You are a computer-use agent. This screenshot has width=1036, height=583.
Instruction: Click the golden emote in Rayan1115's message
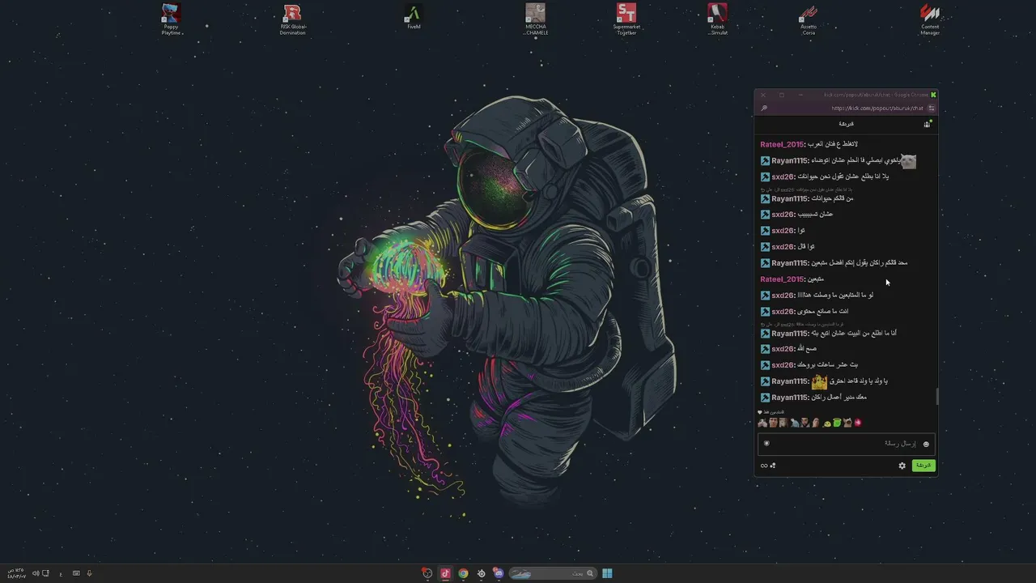pyautogui.click(x=819, y=381)
